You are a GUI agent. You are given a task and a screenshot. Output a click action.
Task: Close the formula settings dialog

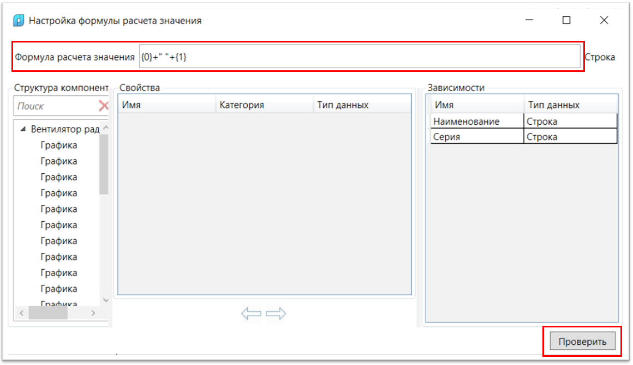604,21
